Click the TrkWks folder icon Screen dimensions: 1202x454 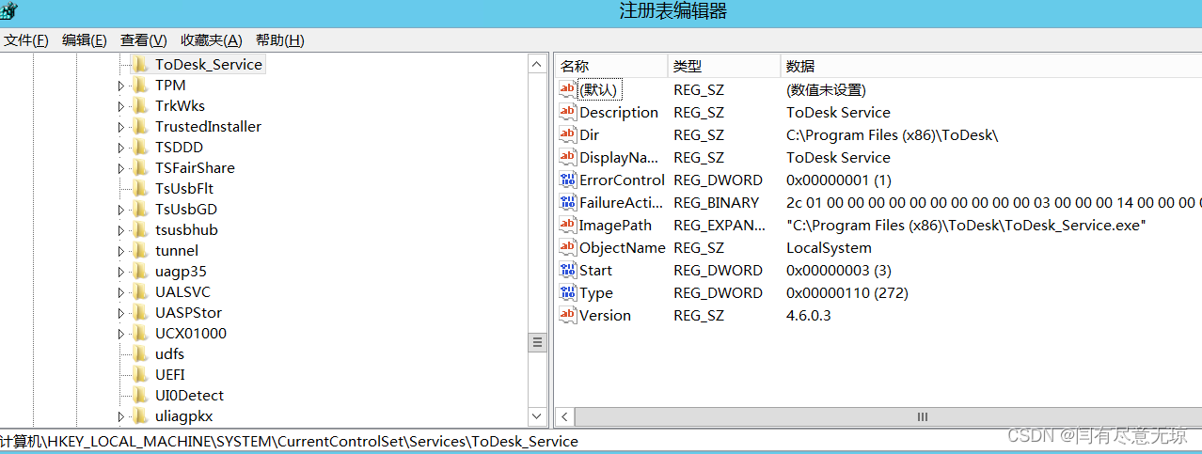[x=140, y=105]
